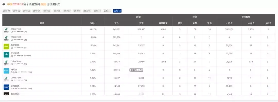The width and height of the screenshot is (278, 102).
Task: Click the pie chart icon before title
Action: coord(4,4)
